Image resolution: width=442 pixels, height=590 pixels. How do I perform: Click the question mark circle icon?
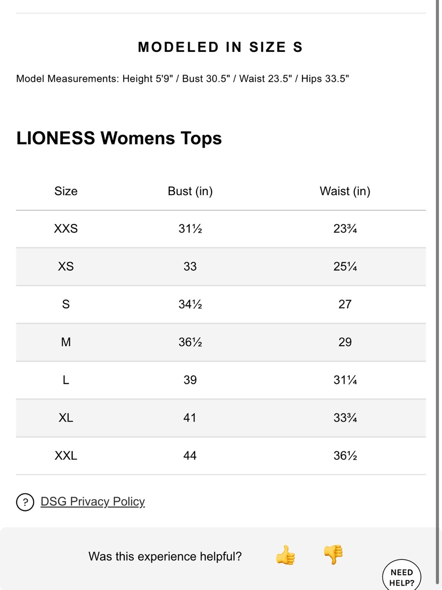[25, 502]
